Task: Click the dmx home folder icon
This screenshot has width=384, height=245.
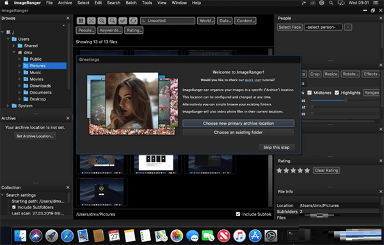Action: (x=20, y=52)
